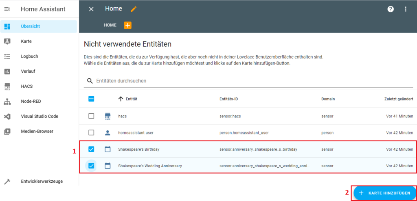Image resolution: width=417 pixels, height=201 pixels.
Task: Open the three-dot overflow menu
Action: (x=406, y=9)
